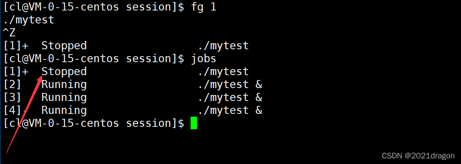
Task: Click the ^Z interrupt line
Action: click(x=9, y=33)
